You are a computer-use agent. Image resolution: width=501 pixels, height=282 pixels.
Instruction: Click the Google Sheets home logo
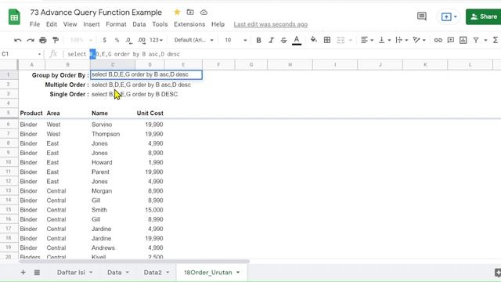14,17
